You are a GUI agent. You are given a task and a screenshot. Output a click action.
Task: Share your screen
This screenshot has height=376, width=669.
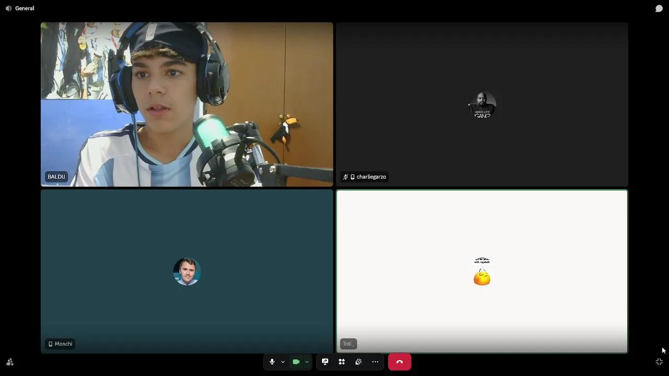[x=325, y=362]
